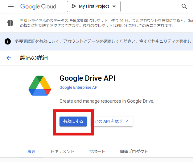
Task: Click the free trial gift icon
Action: [10, 23]
